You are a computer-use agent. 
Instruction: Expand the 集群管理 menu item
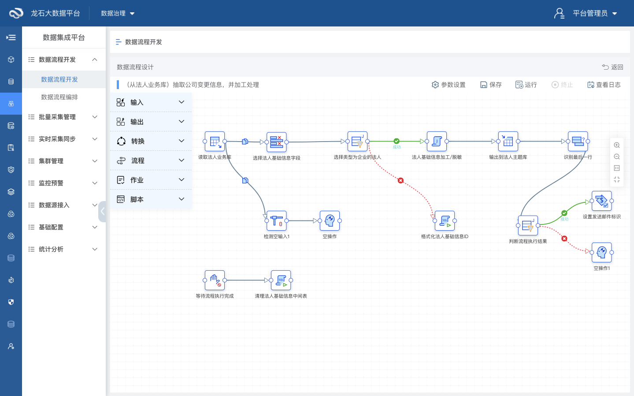coord(64,161)
